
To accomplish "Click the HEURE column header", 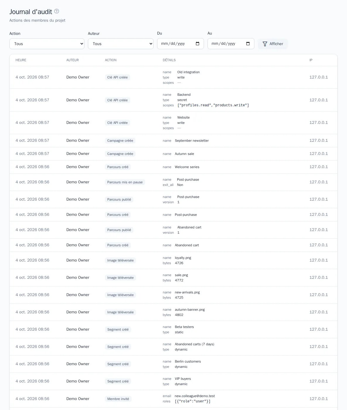I will pyautogui.click(x=21, y=60).
